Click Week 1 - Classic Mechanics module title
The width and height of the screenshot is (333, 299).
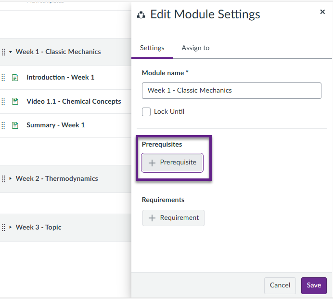pyautogui.click(x=58, y=52)
